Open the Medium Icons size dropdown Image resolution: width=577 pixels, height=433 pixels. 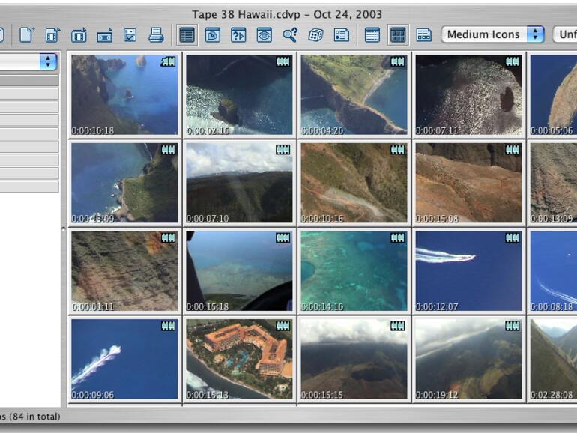(x=493, y=34)
